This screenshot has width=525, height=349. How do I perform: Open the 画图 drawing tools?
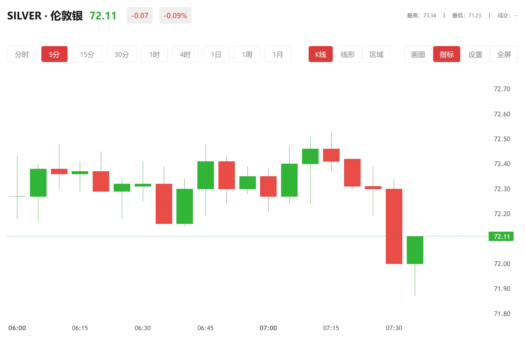point(418,54)
